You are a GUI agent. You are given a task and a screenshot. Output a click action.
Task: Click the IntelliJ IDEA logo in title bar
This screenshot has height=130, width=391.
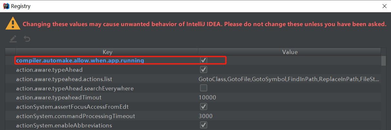[5, 6]
